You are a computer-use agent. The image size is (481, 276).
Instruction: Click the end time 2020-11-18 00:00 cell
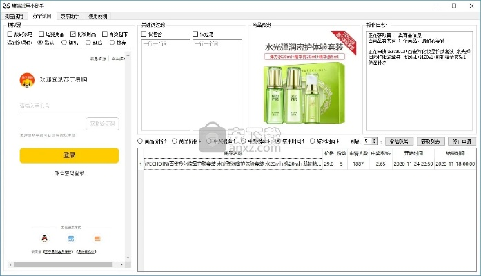pyautogui.click(x=455, y=164)
